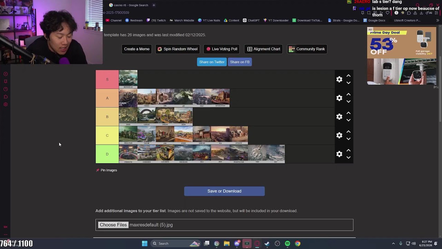Move C tier row down with arrow
This screenshot has width=442, height=249.
348,139
